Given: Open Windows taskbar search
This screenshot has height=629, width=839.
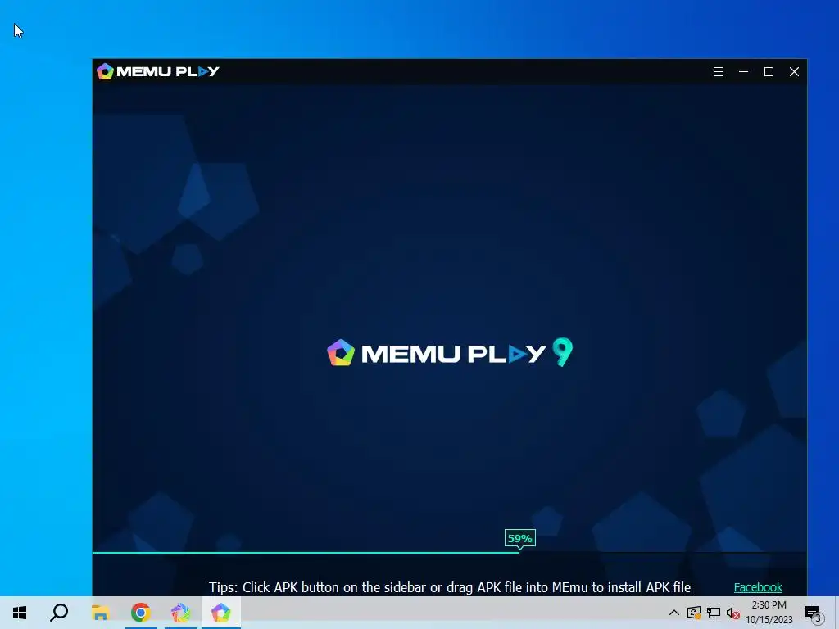Looking at the screenshot, I should (x=59, y=613).
